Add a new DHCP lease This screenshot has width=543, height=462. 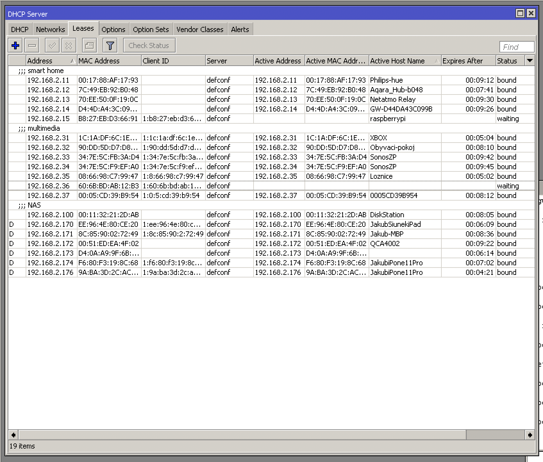[x=15, y=45]
